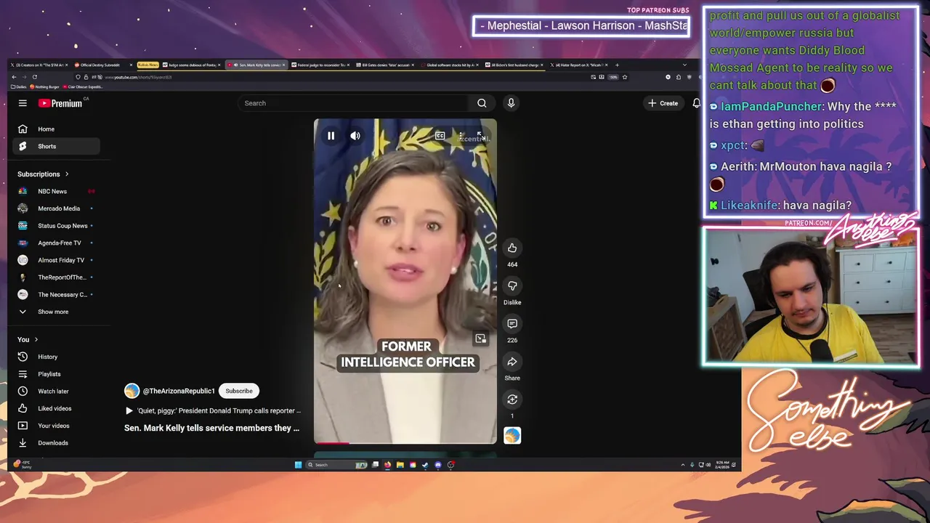The width and height of the screenshot is (930, 523).
Task: Open Watch later in the sidebar
Action: 55,392
